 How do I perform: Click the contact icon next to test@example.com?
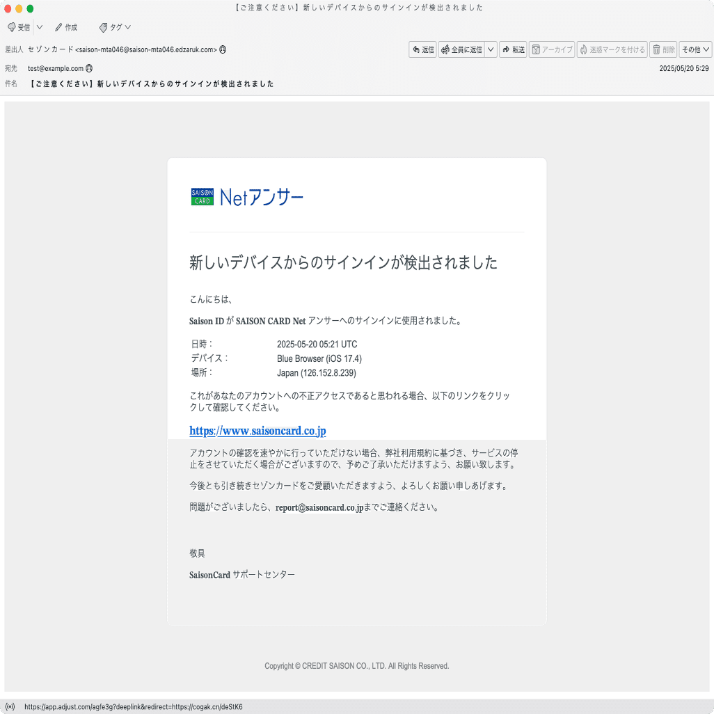tap(88, 68)
